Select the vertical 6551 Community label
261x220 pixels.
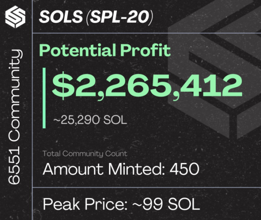tap(15, 117)
